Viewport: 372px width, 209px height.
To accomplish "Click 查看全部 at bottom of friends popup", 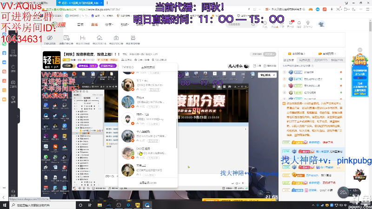I will point(148,183).
